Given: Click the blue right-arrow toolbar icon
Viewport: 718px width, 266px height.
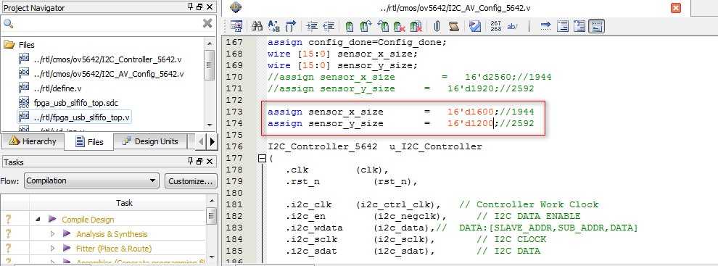Looking at the screenshot, I should [x=545, y=26].
